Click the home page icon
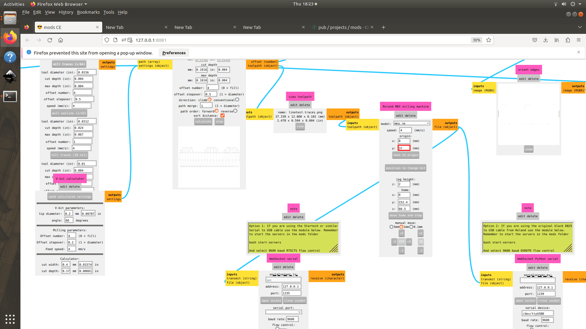This screenshot has height=329, width=586. click(61, 40)
